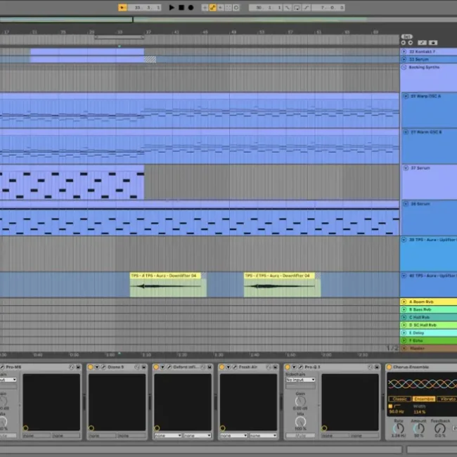Click the Set locator button

tap(406, 37)
